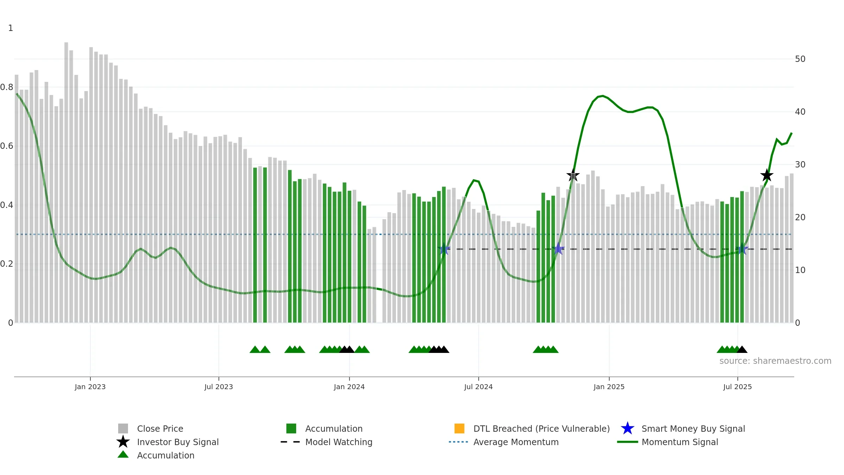Click the black accumulation triangle near Jul 2025
This screenshot has width=844, height=475.
742,349
